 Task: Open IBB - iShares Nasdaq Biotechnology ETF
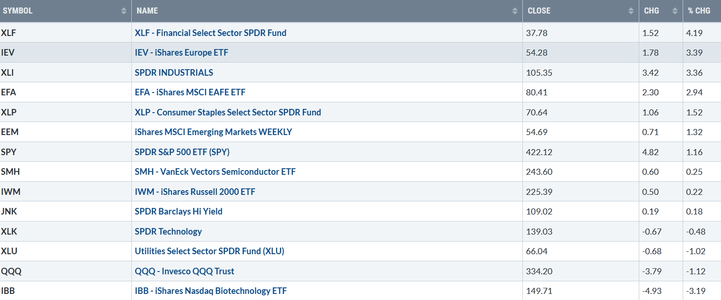coord(211,291)
